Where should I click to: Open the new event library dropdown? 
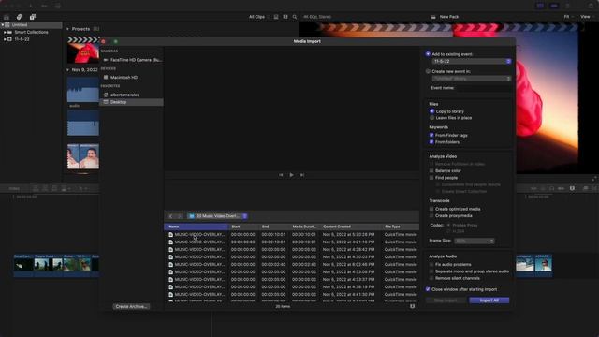(472, 79)
